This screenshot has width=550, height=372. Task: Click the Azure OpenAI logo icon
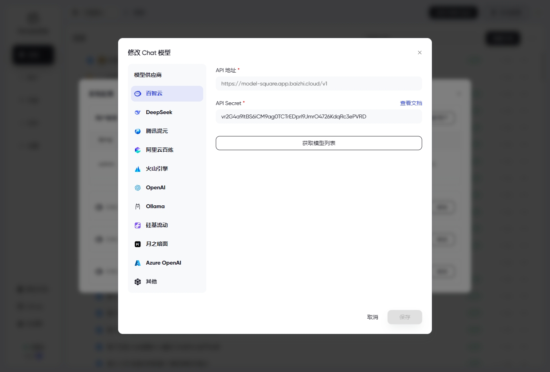(138, 263)
